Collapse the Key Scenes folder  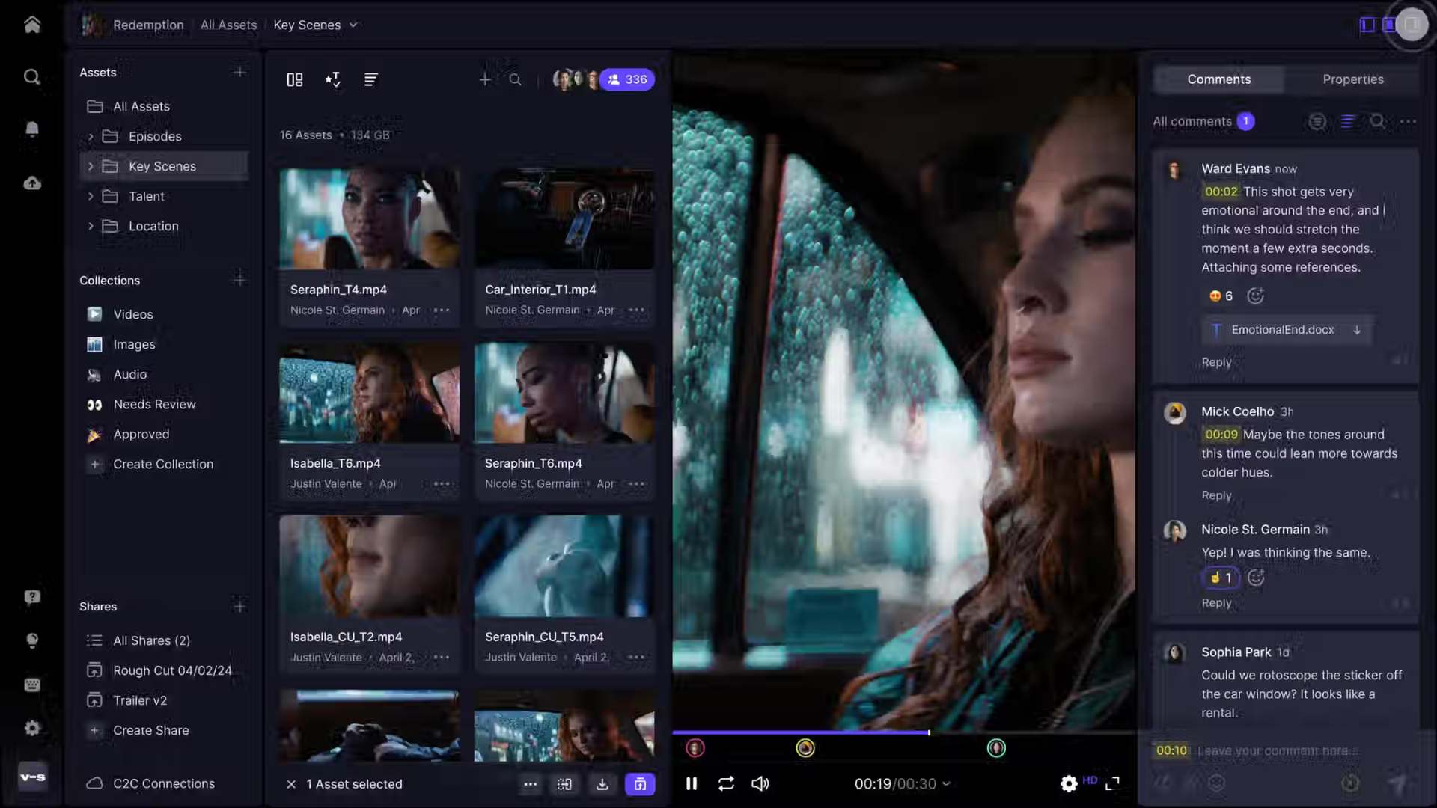91,166
